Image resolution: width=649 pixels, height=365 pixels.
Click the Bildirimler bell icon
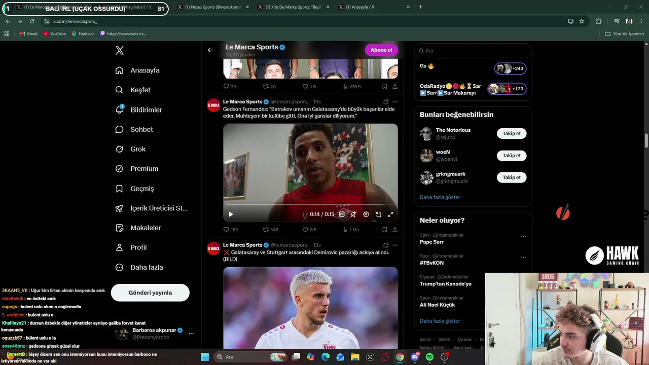pyautogui.click(x=119, y=109)
